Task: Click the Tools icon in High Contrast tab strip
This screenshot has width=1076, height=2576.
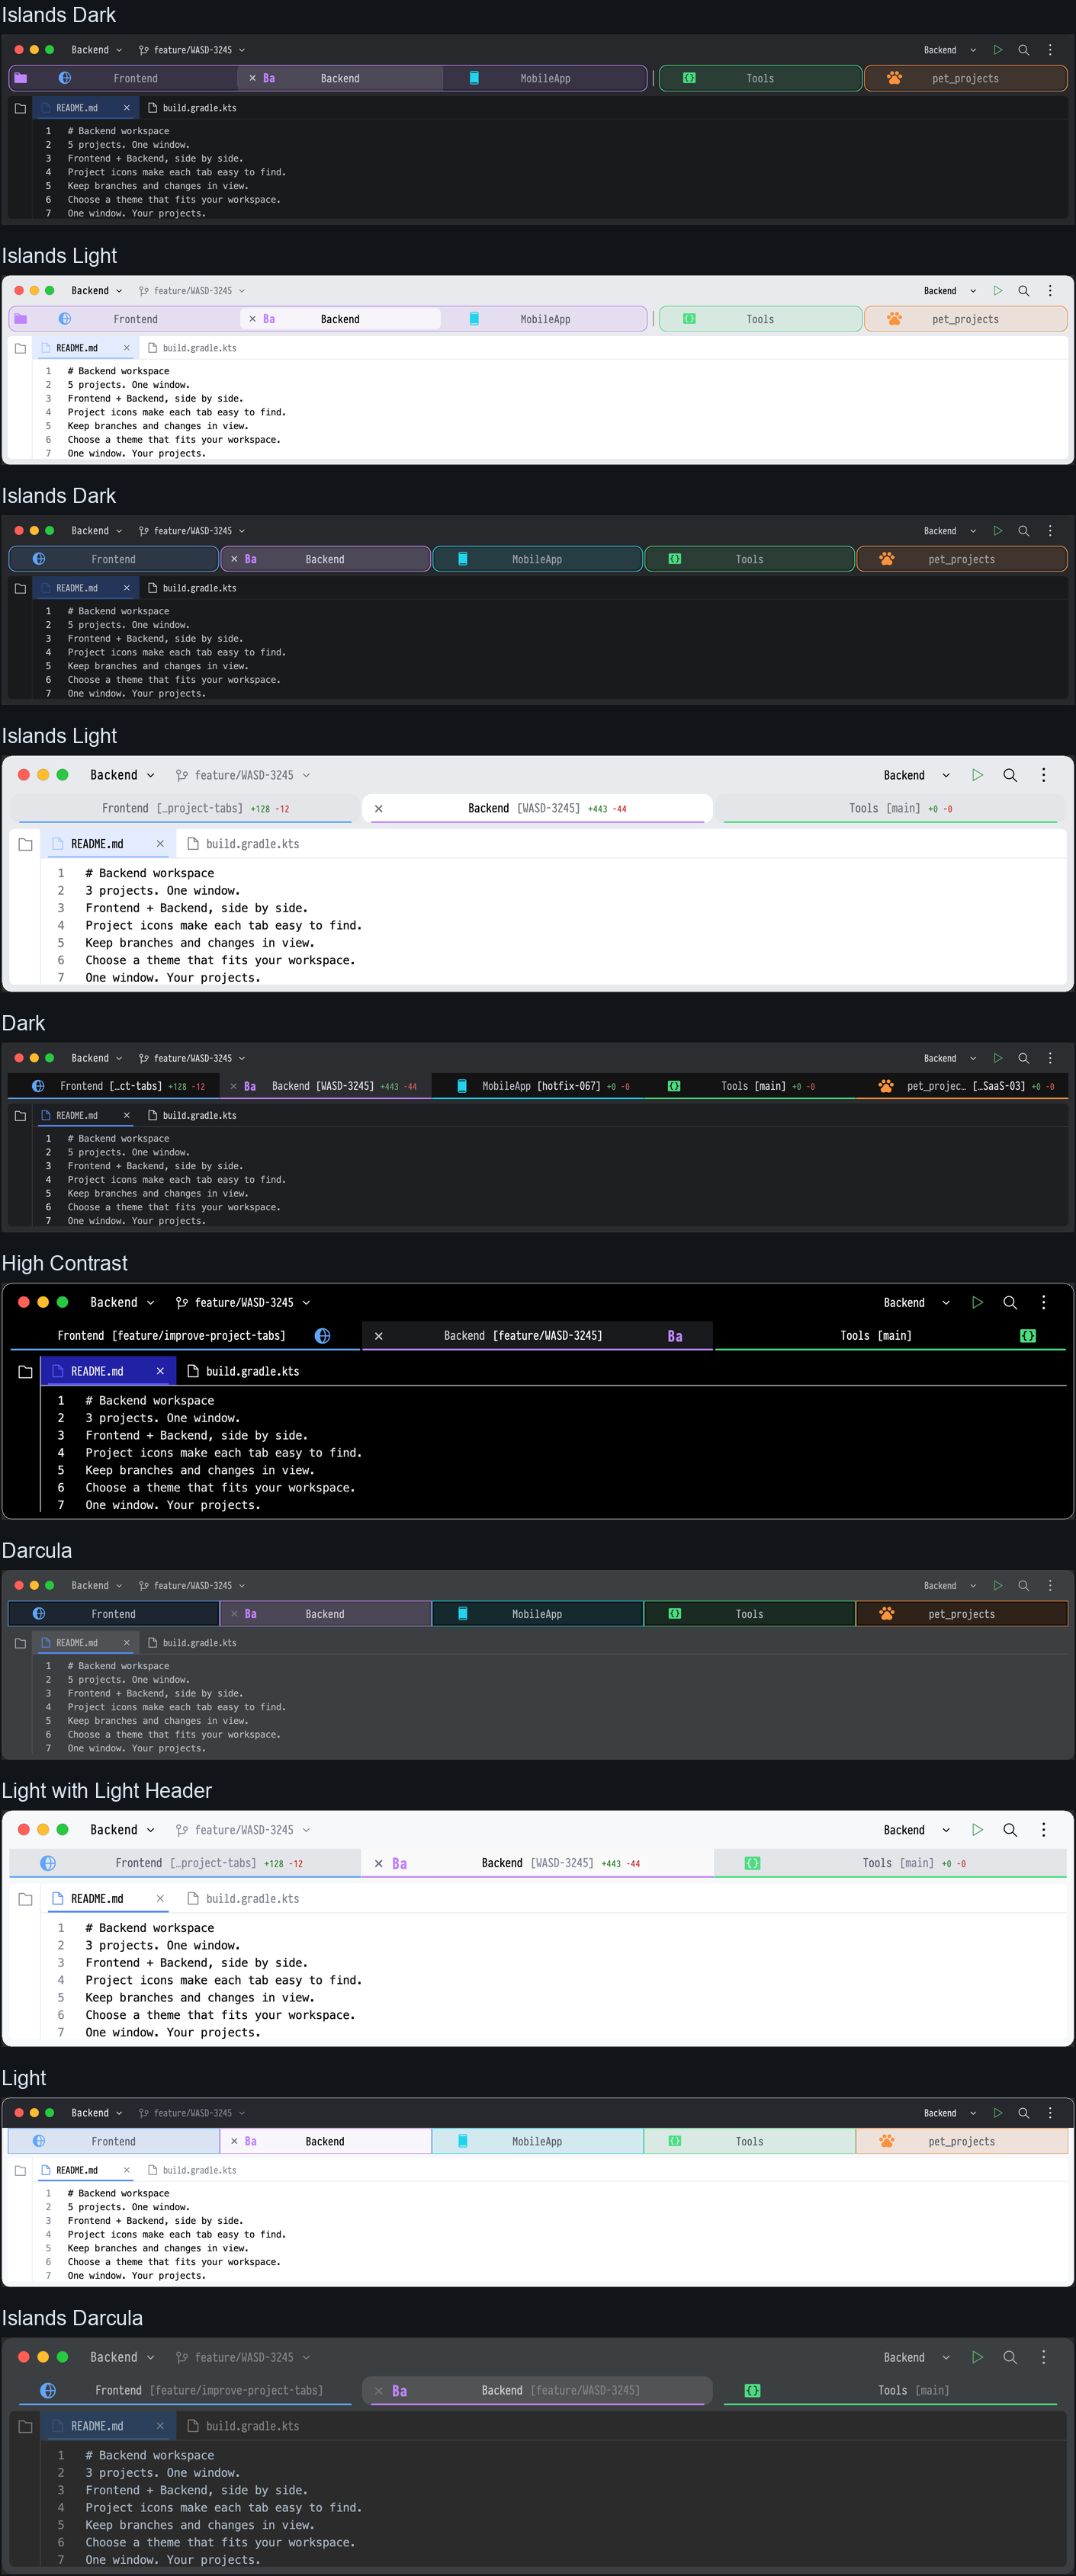Action: coord(1027,1335)
